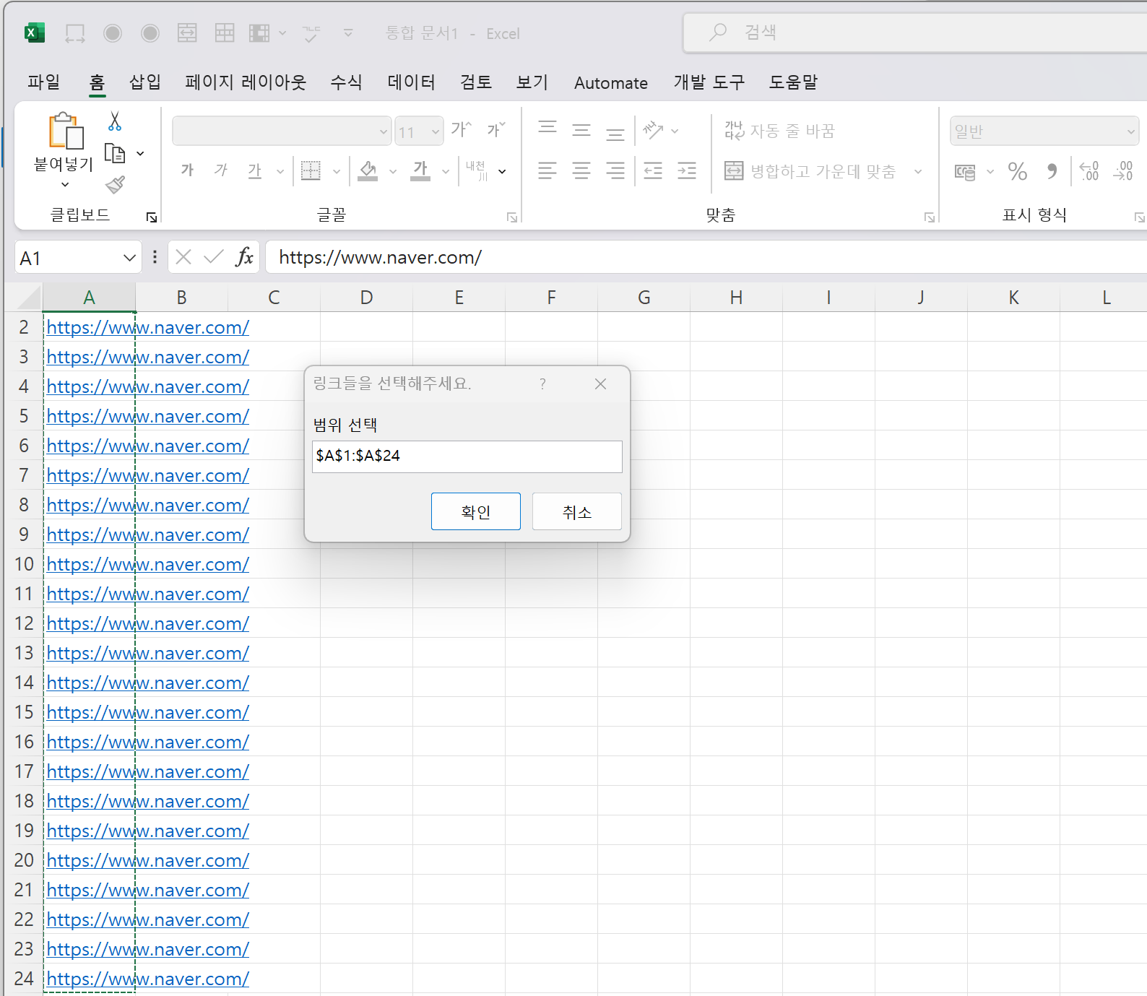Click the 검색 search box
The width and height of the screenshot is (1147, 996).
point(914,33)
